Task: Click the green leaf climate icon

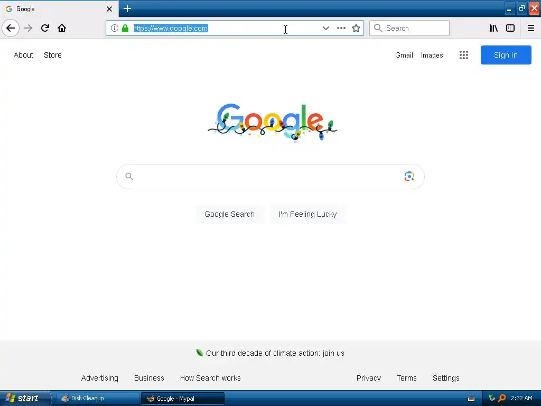Action: point(199,353)
